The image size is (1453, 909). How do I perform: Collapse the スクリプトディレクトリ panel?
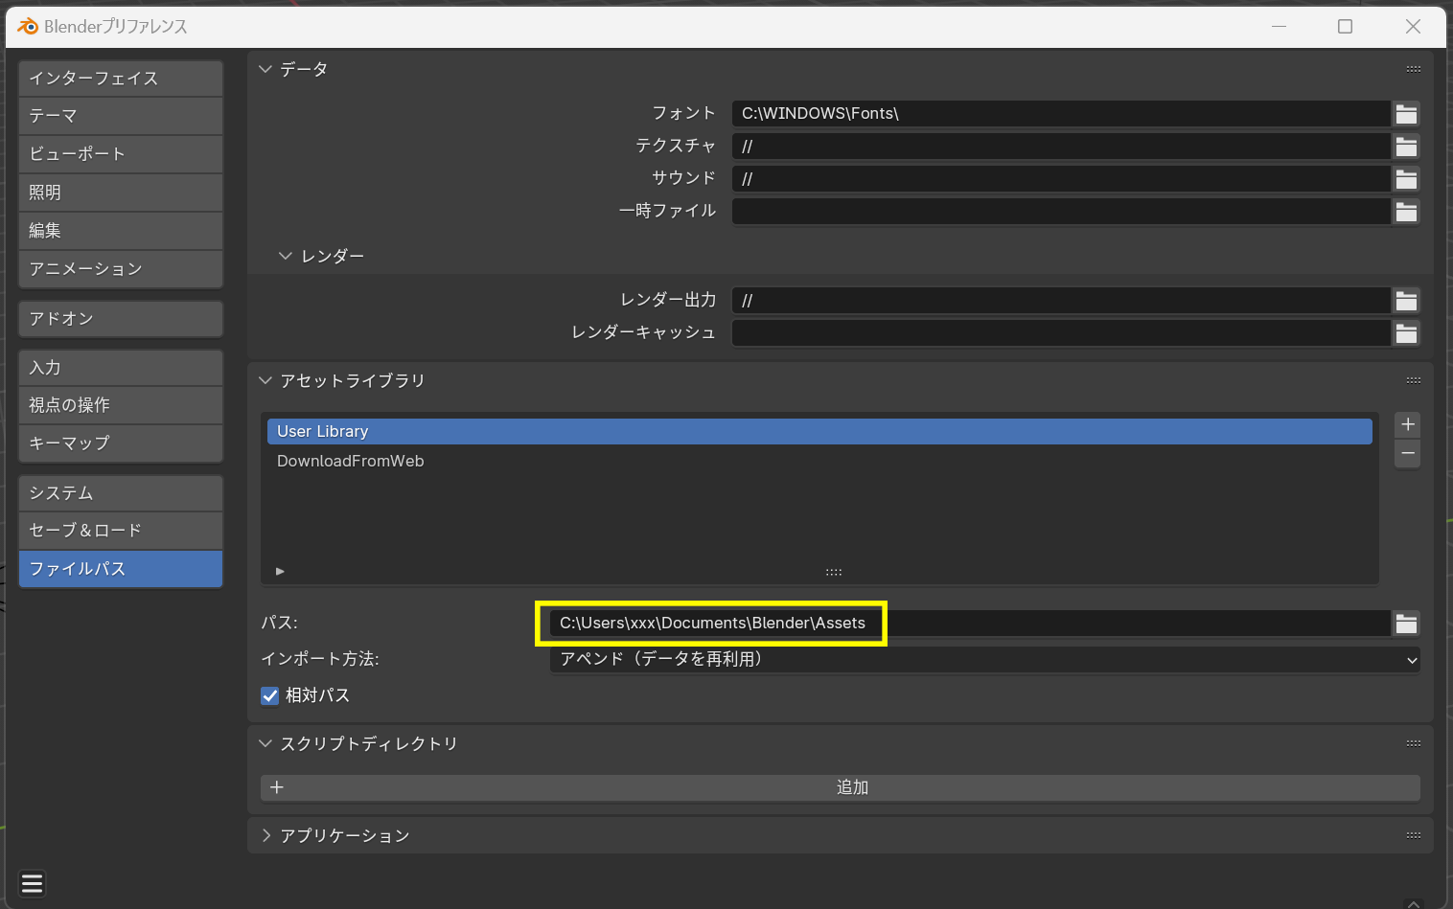(x=265, y=743)
